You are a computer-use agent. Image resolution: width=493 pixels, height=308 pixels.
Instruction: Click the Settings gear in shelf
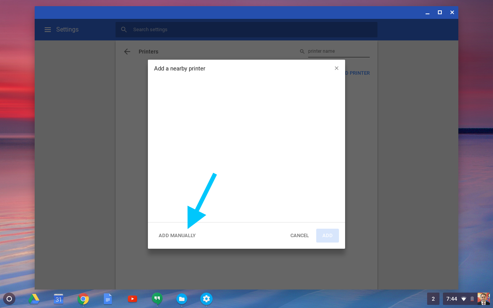[x=206, y=299]
